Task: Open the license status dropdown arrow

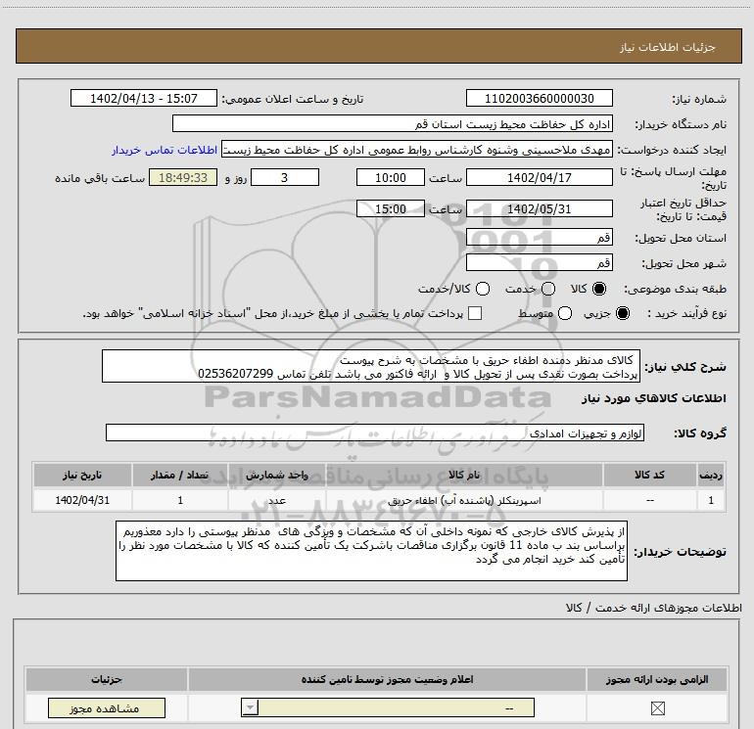Action: tap(250, 707)
